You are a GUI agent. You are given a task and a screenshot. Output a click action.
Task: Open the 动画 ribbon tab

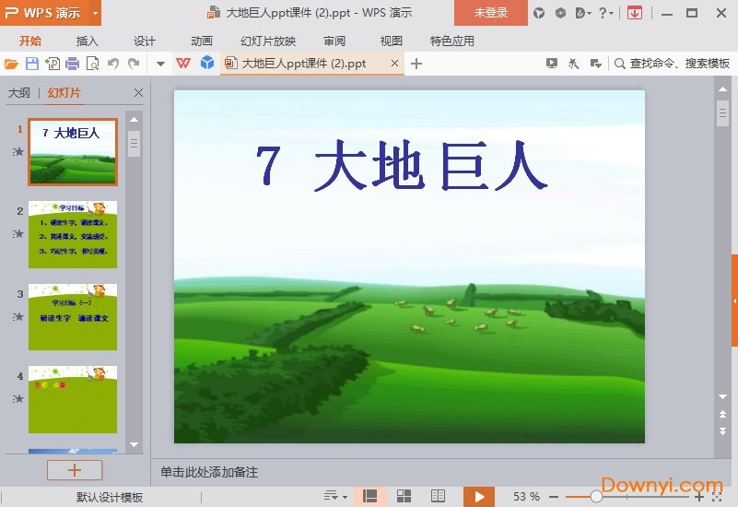pyautogui.click(x=202, y=41)
